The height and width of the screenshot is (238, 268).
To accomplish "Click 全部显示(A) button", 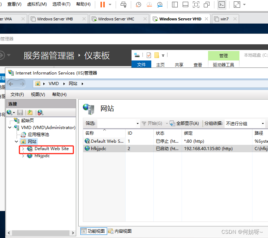I will coord(184,123).
